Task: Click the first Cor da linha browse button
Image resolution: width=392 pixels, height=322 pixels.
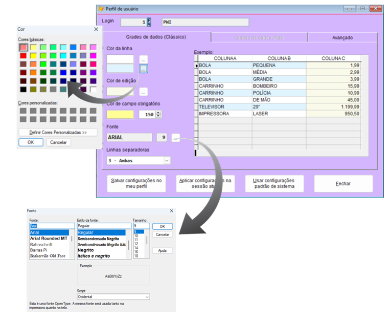Action: [x=144, y=59]
